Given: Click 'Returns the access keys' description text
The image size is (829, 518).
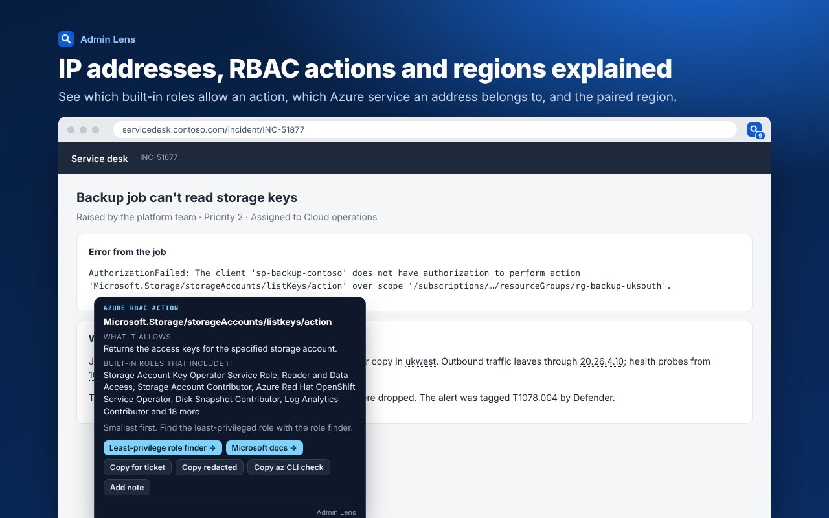Looking at the screenshot, I should pyautogui.click(x=220, y=348).
